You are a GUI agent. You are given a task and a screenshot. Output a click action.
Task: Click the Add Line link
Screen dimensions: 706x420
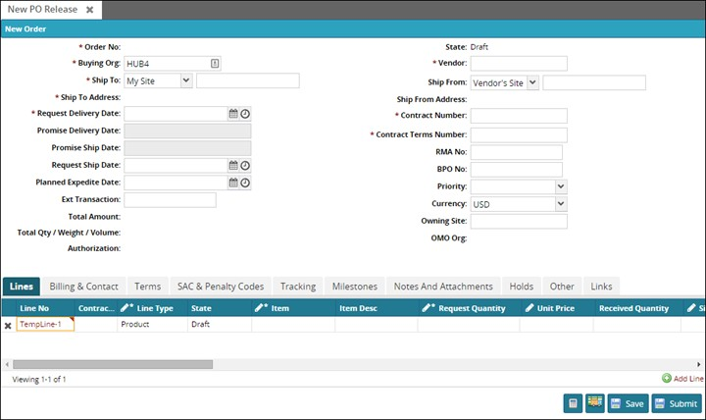[x=681, y=378]
